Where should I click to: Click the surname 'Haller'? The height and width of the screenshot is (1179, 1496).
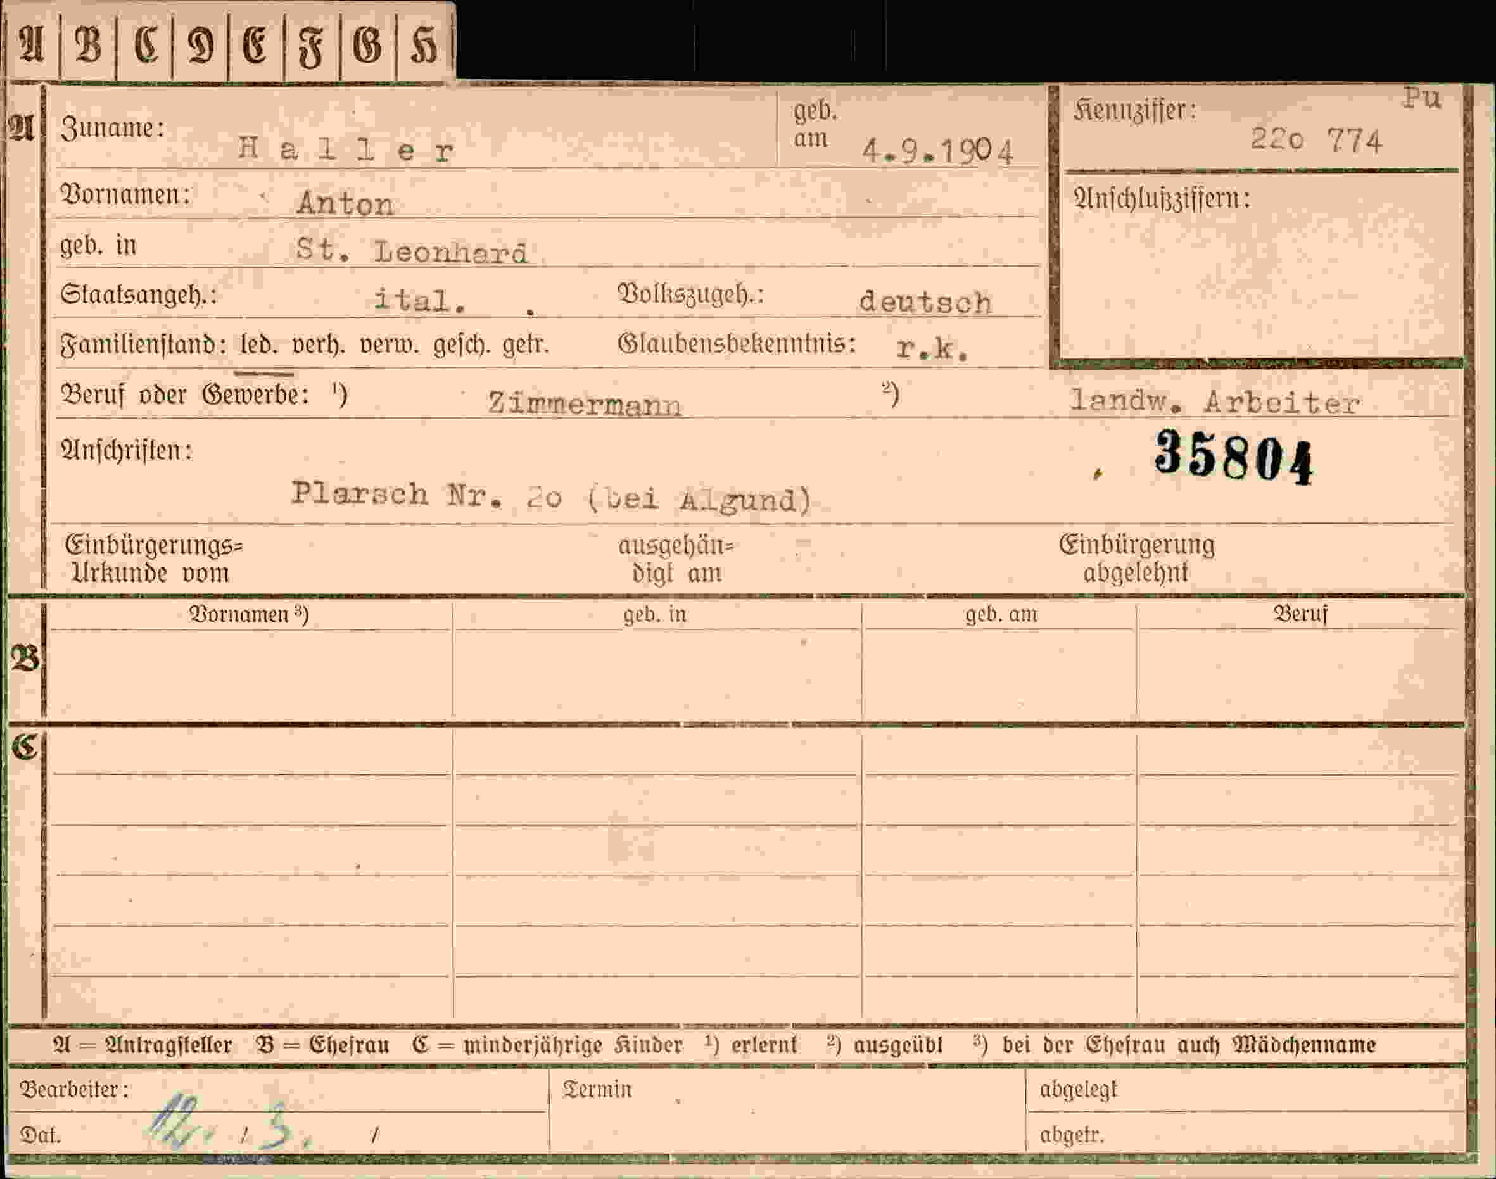coord(346,149)
